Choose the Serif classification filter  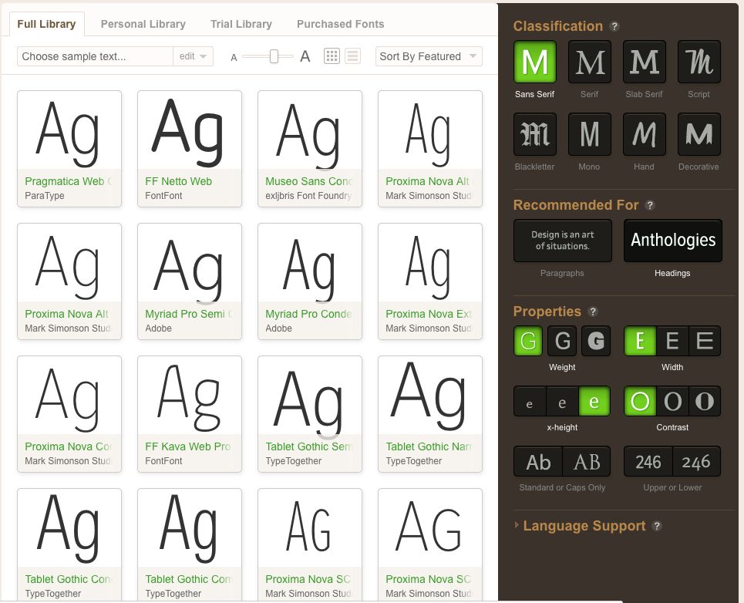click(x=589, y=62)
